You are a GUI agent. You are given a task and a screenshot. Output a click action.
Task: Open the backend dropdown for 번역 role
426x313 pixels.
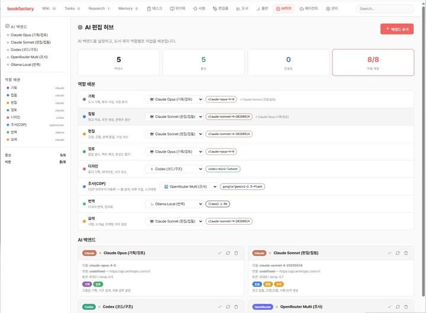[175, 204]
